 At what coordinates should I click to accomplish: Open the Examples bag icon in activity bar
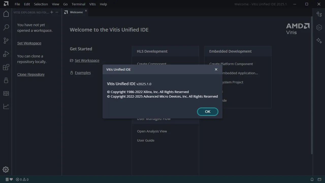6,80
